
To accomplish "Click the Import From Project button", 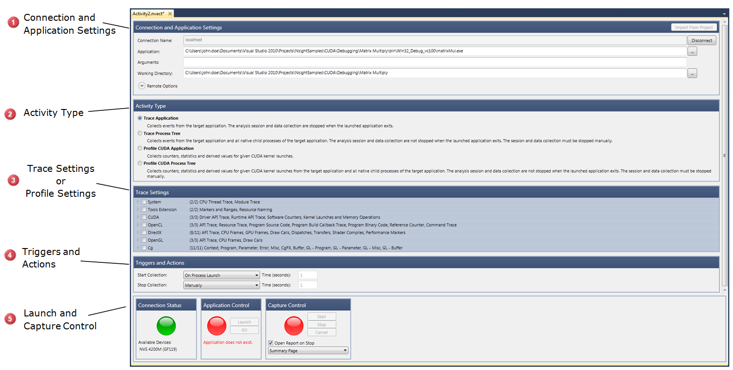I will [x=693, y=28].
